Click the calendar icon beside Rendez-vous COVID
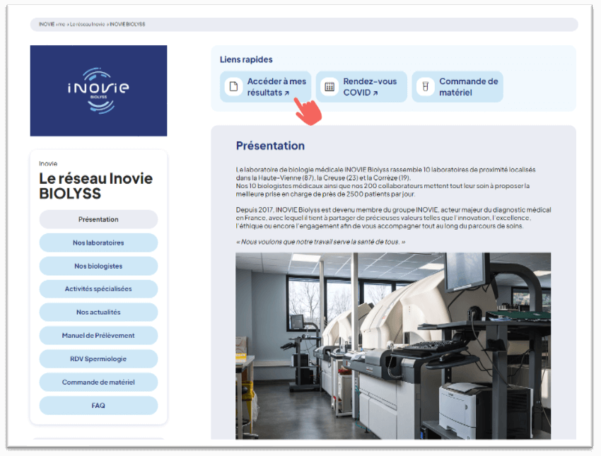Screen dimensions: 601x456 pyautogui.click(x=329, y=86)
